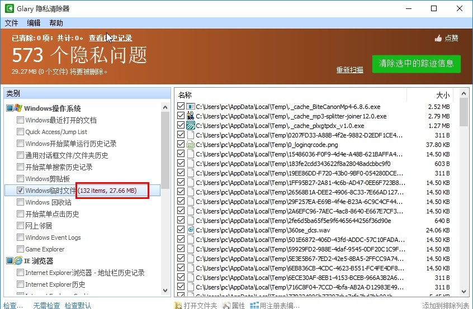Enable Windows开始菜单运行历史记录 checkbox
Image resolution: width=473 pixels, height=309 pixels.
pyautogui.click(x=20, y=144)
